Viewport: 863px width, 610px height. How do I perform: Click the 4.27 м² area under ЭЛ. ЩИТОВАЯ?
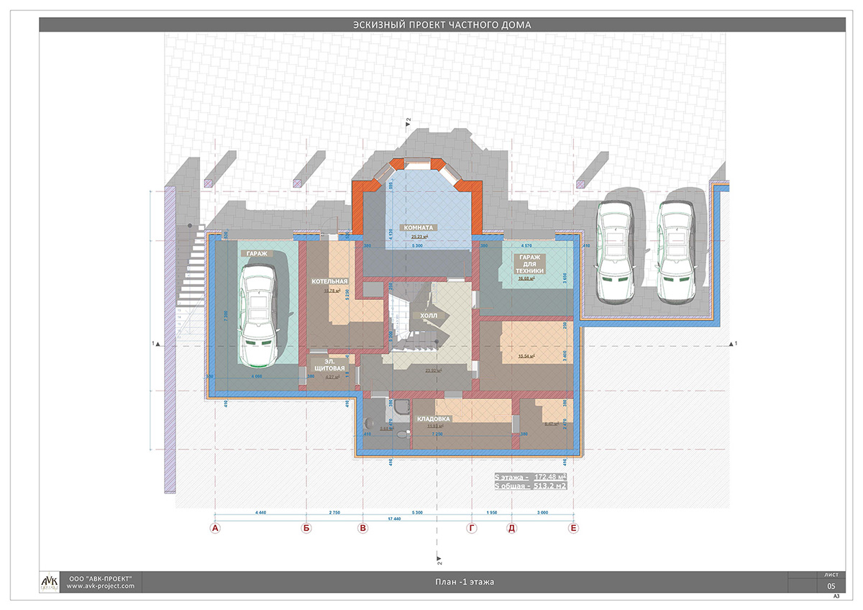332,376
